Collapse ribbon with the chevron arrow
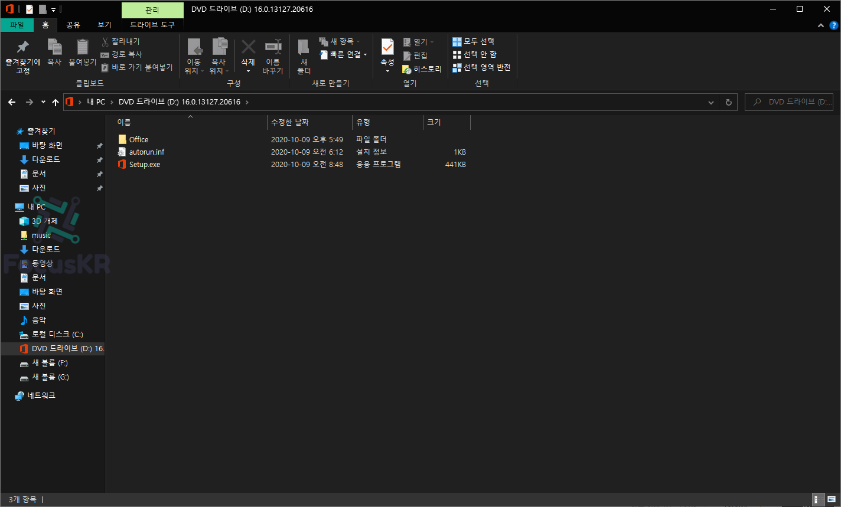The height and width of the screenshot is (507, 841). [821, 25]
